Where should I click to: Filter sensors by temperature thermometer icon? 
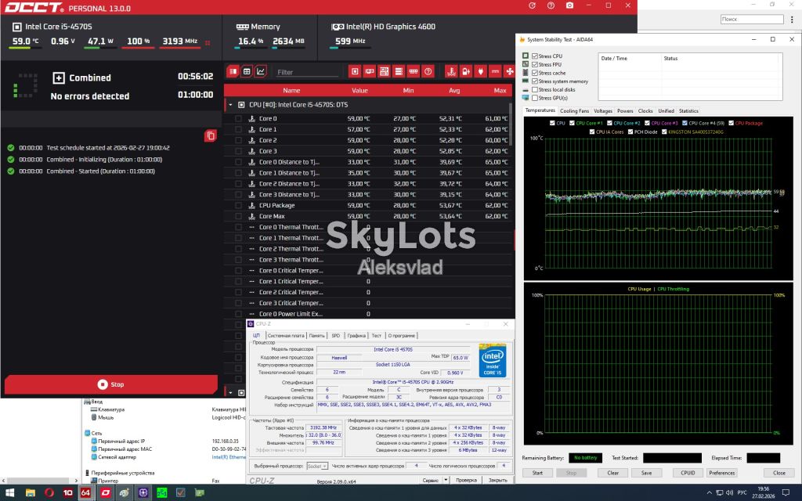click(451, 71)
